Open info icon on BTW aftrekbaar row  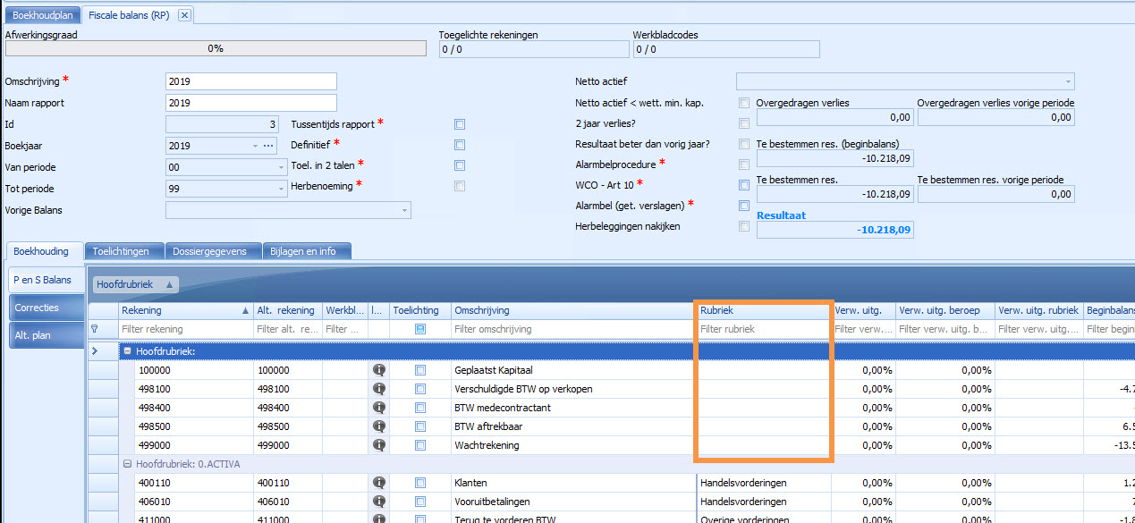[x=378, y=426]
